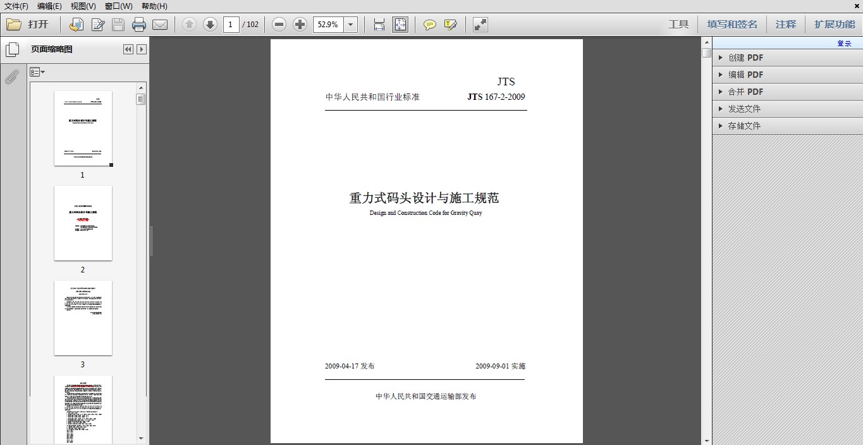Click the text 2009-04-17 发布
This screenshot has height=445, width=863.
pos(350,366)
